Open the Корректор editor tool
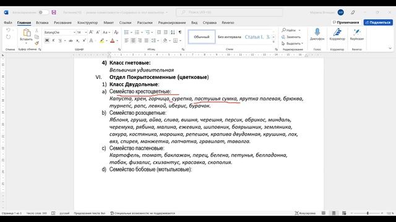This screenshot has width=396, height=222. pyautogui.click(x=337, y=34)
